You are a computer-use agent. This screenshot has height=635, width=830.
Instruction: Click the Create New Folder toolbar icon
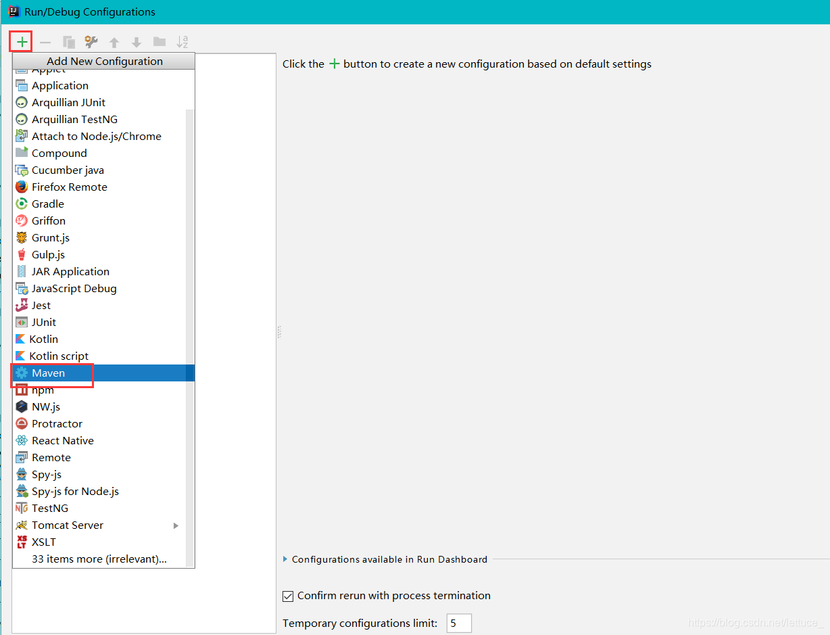pyautogui.click(x=160, y=42)
